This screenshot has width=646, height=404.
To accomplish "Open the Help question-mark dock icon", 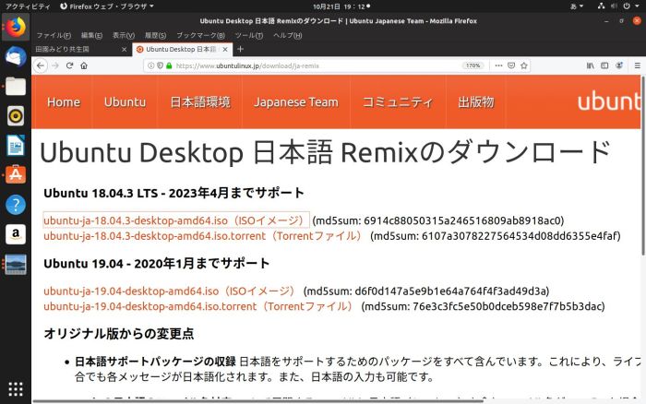I will coord(16,205).
